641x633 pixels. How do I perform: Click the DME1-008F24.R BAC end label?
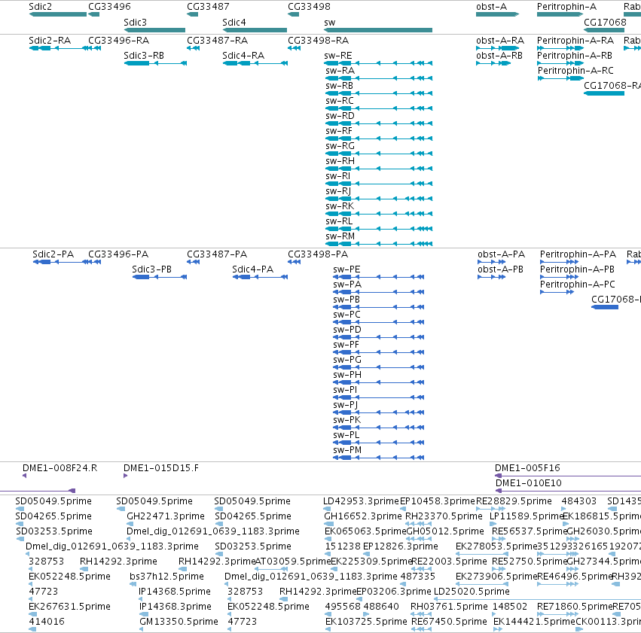pyautogui.click(x=60, y=468)
